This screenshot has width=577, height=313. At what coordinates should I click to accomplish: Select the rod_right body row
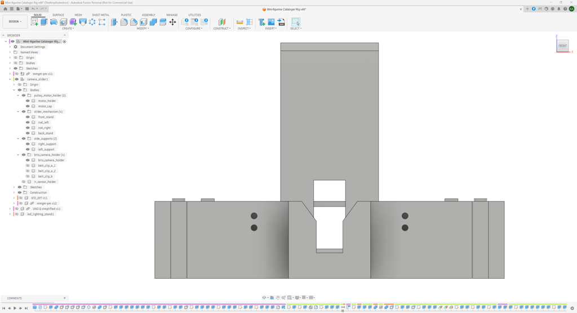44,128
